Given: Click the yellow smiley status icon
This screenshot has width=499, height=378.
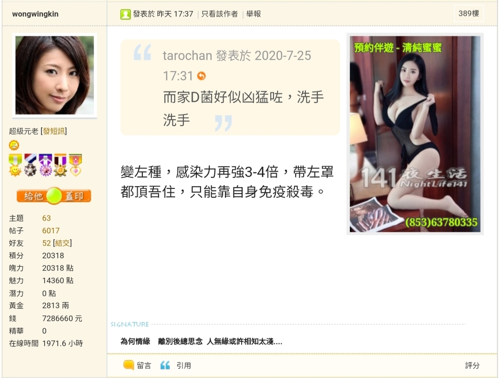Looking at the screenshot, I should (14, 146).
